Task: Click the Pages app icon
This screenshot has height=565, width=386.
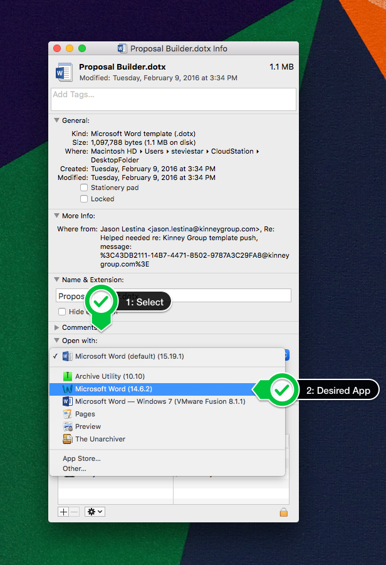Action: click(67, 414)
